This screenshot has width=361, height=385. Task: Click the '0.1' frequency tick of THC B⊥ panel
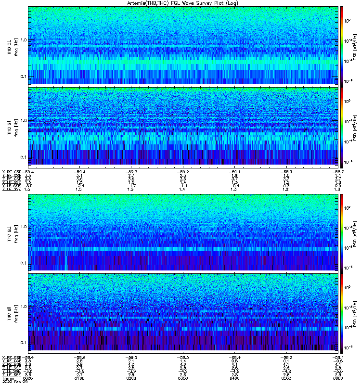pyautogui.click(x=24, y=263)
